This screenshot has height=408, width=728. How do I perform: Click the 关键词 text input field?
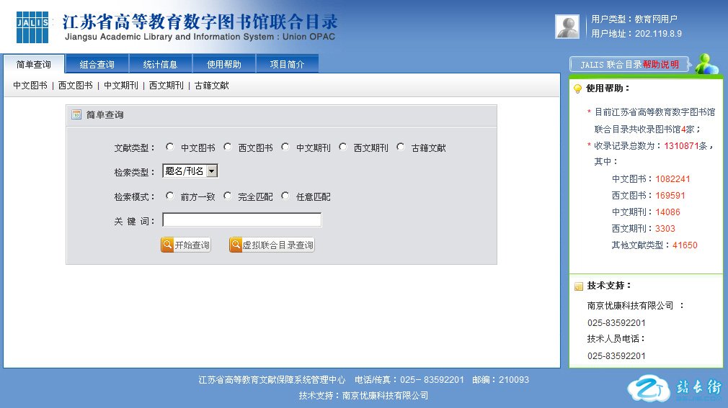(x=241, y=220)
